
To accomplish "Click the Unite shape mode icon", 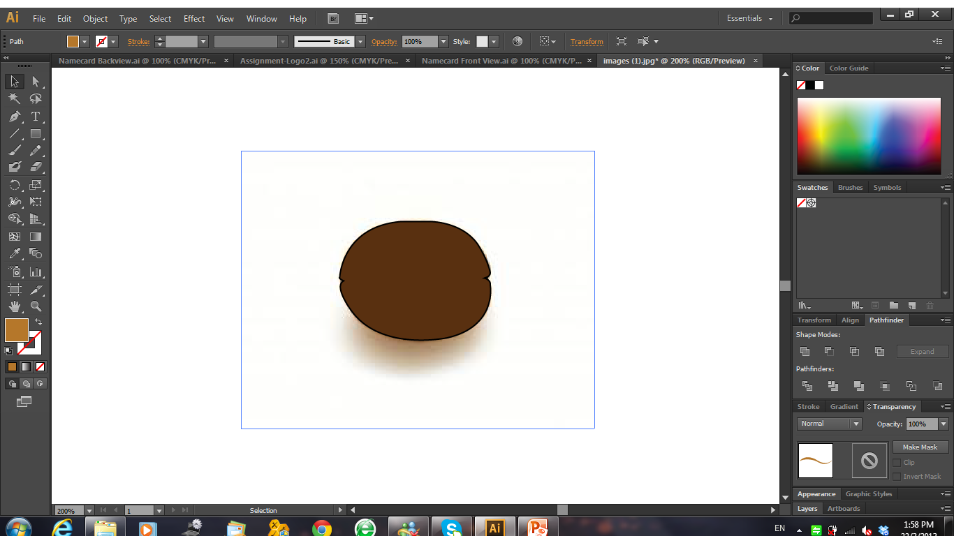I will click(x=805, y=352).
